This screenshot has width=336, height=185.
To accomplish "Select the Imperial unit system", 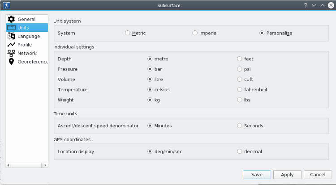I will click(195, 33).
